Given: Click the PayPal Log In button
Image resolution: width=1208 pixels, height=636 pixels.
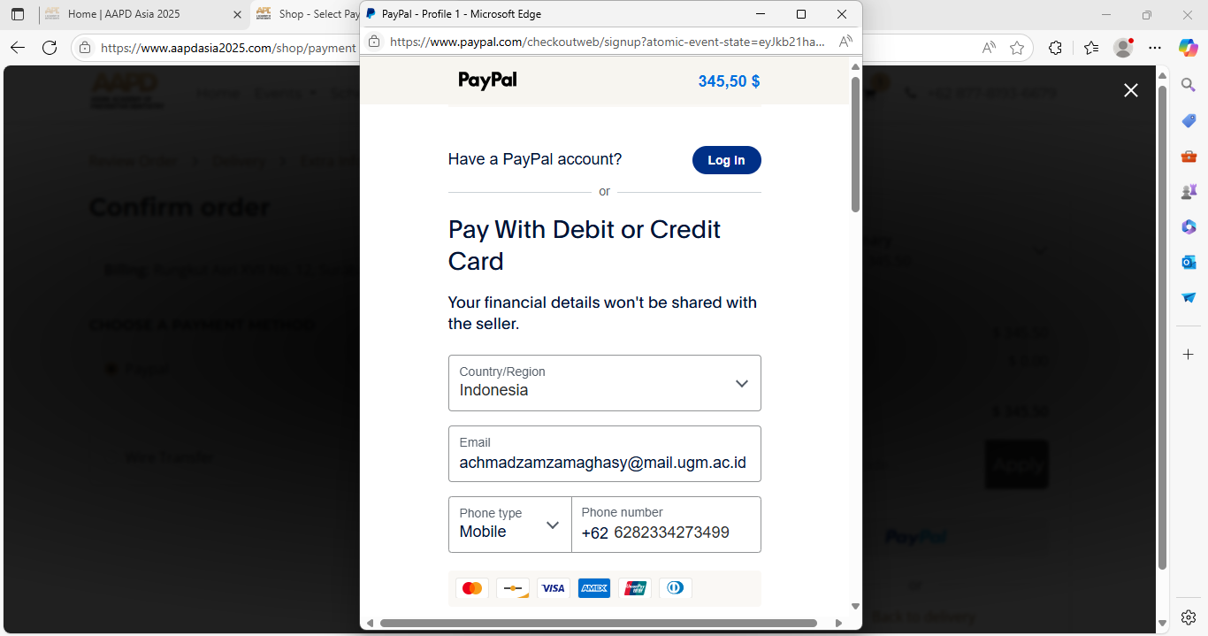Looking at the screenshot, I should point(727,160).
